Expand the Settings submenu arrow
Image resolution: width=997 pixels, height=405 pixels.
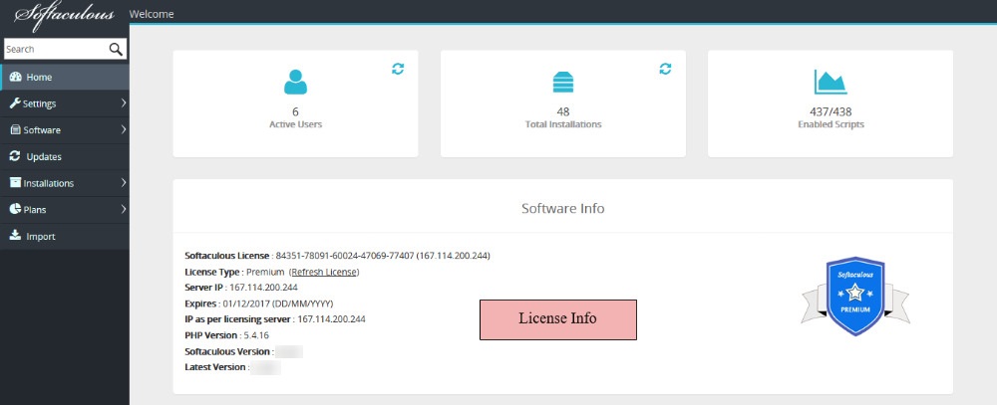pos(123,103)
